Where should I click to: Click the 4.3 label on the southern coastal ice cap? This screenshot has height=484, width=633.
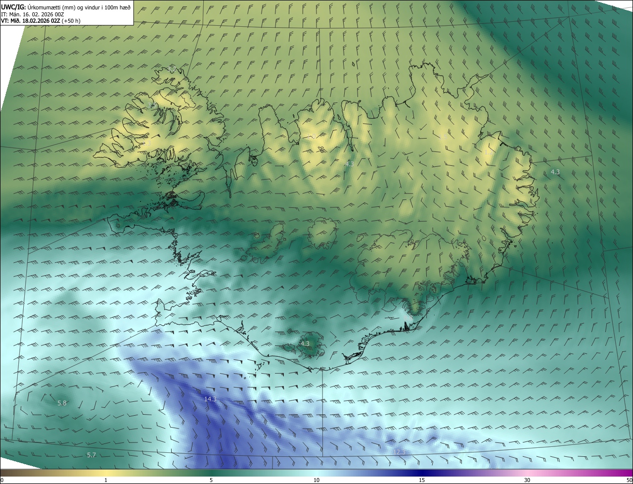[305, 343]
